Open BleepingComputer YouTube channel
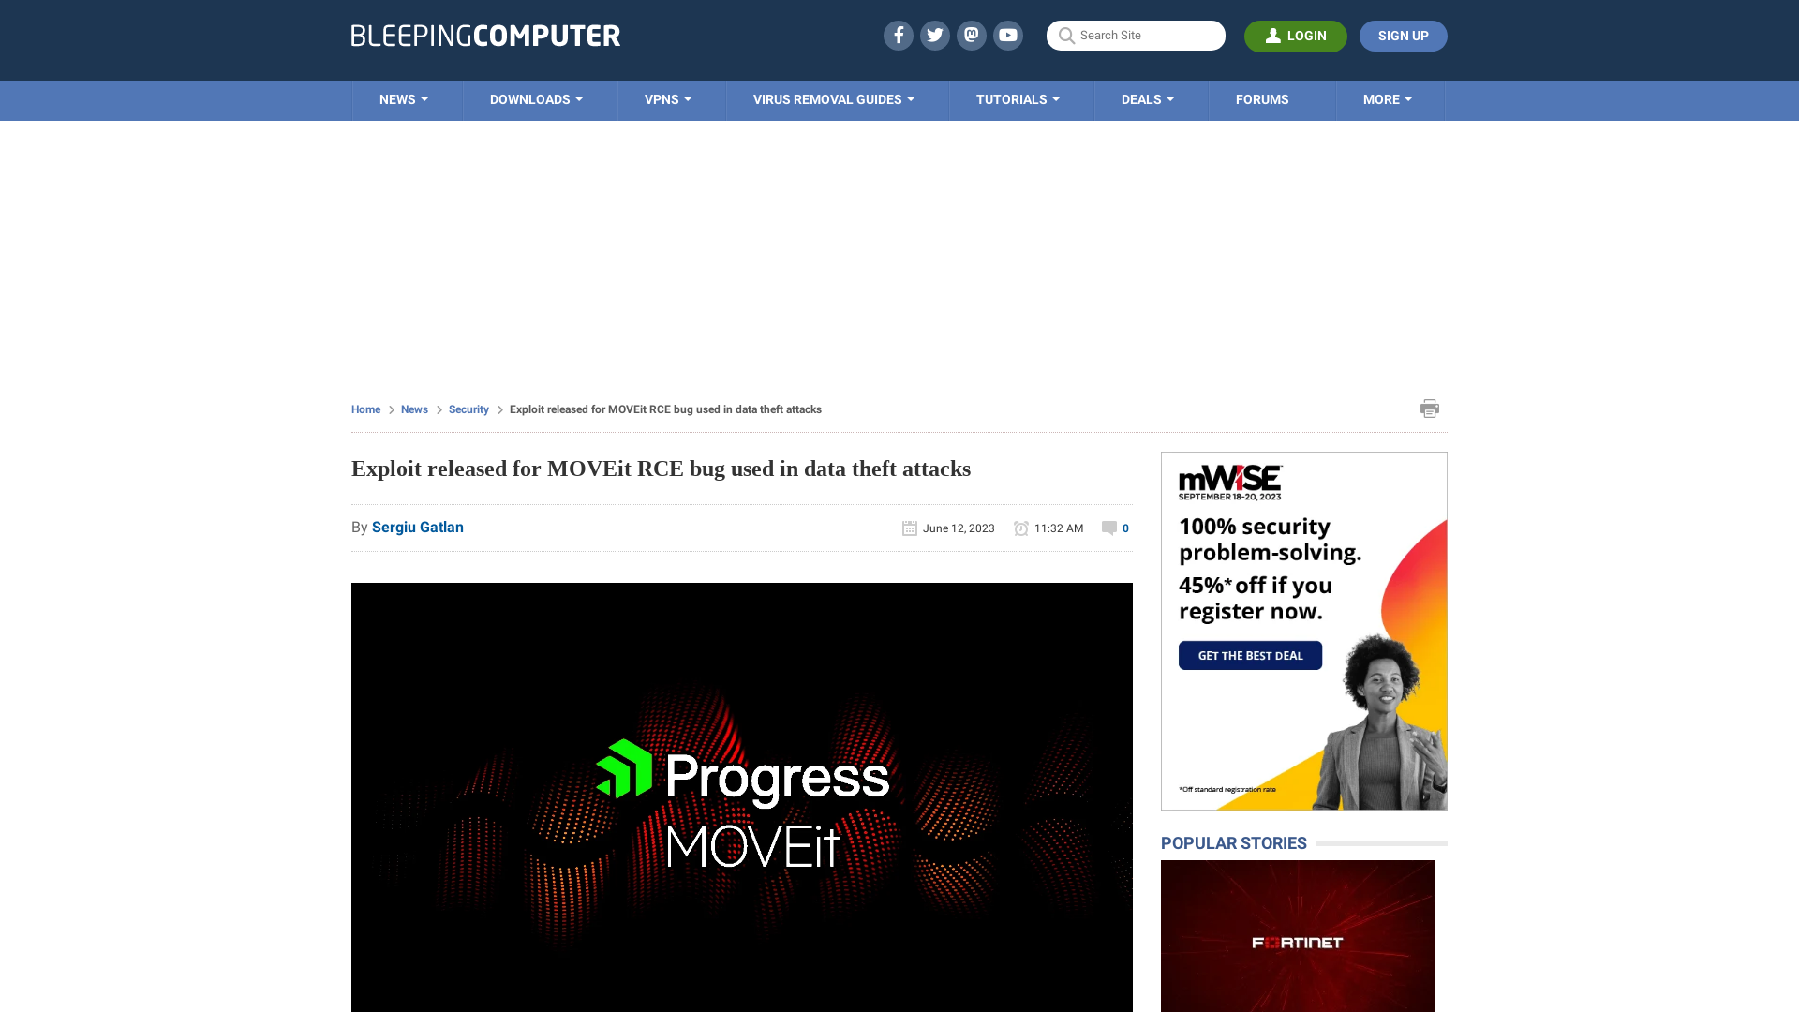 point(1008,35)
